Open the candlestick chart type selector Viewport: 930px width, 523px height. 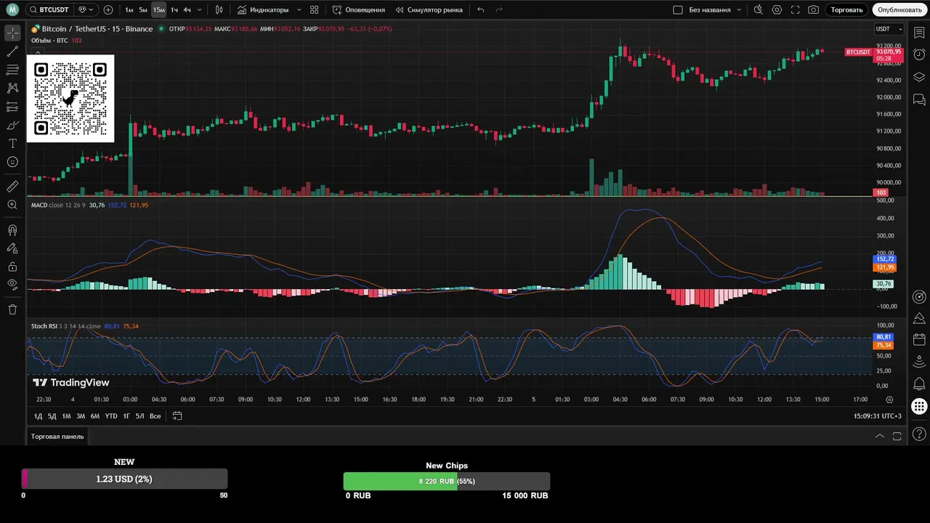(219, 10)
